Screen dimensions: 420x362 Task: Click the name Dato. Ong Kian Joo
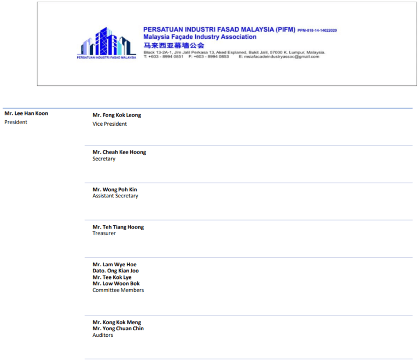click(115, 271)
